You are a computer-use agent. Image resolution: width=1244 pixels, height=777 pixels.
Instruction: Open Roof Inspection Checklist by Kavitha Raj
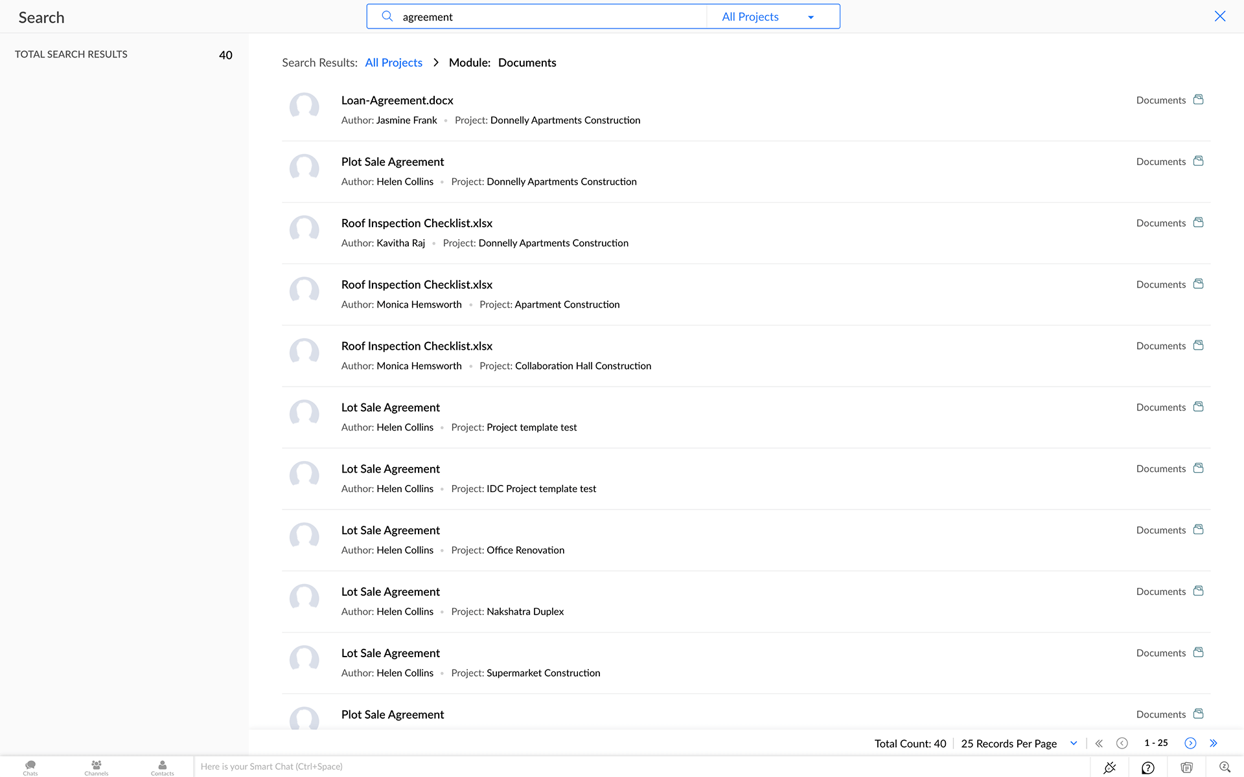pyautogui.click(x=417, y=223)
